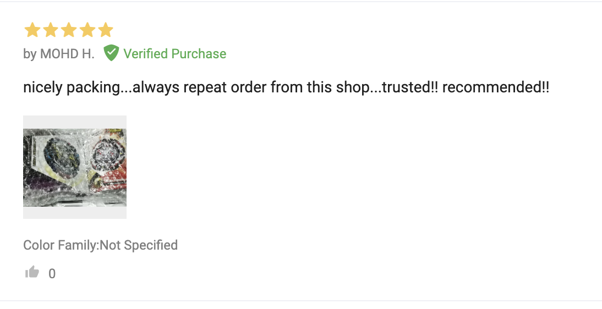602x309 pixels.
Task: Click 'repeat order' in the review text
Action: click(225, 87)
